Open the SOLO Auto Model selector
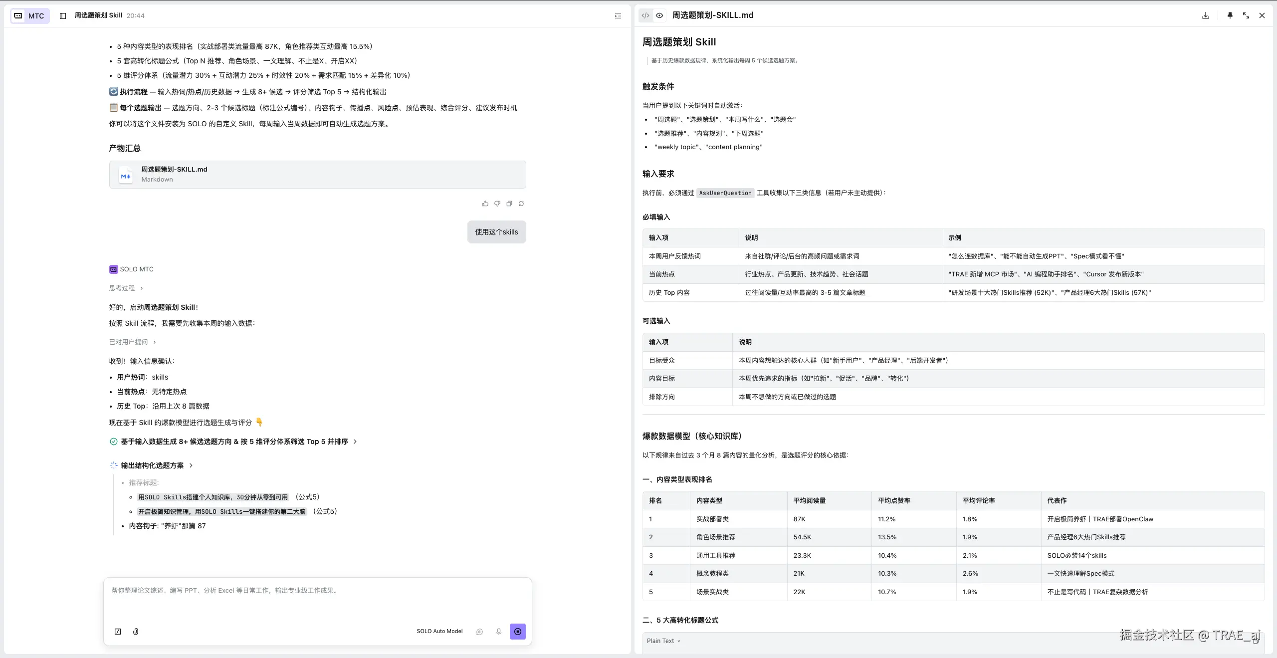Screen dimensions: 1277x658 tap(439, 632)
